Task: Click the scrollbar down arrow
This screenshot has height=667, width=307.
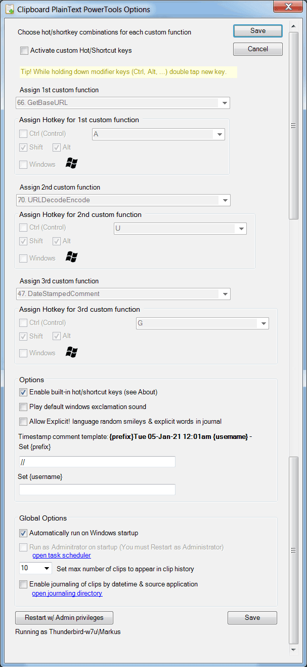Action: pyautogui.click(x=293, y=649)
